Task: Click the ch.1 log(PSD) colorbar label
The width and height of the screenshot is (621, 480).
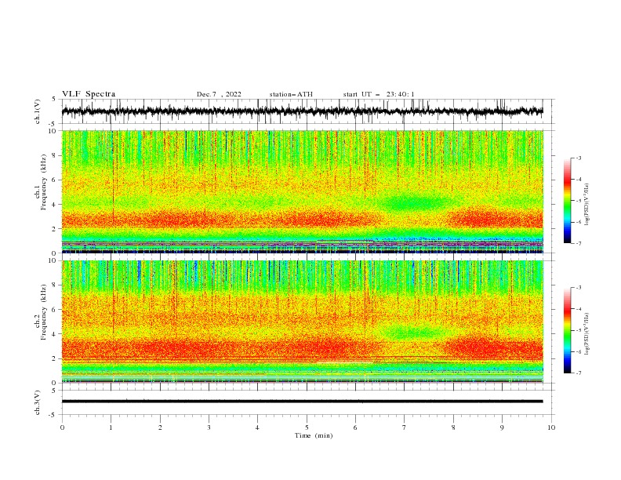Action: tap(587, 205)
